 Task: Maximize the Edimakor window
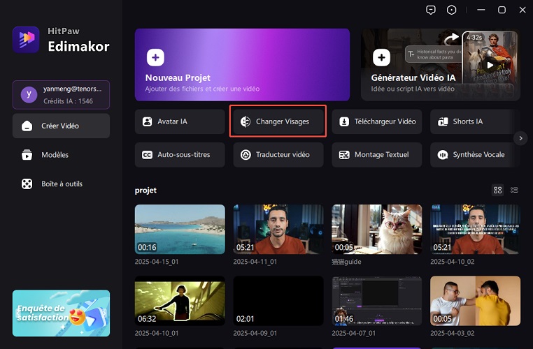502,10
